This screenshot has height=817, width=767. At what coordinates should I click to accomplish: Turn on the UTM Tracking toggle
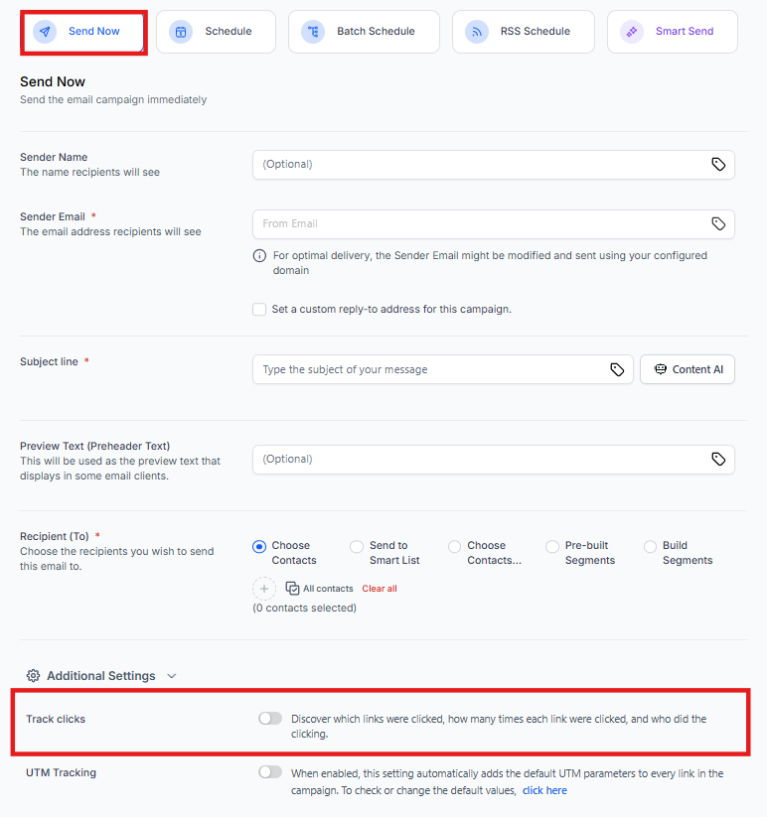click(x=270, y=772)
